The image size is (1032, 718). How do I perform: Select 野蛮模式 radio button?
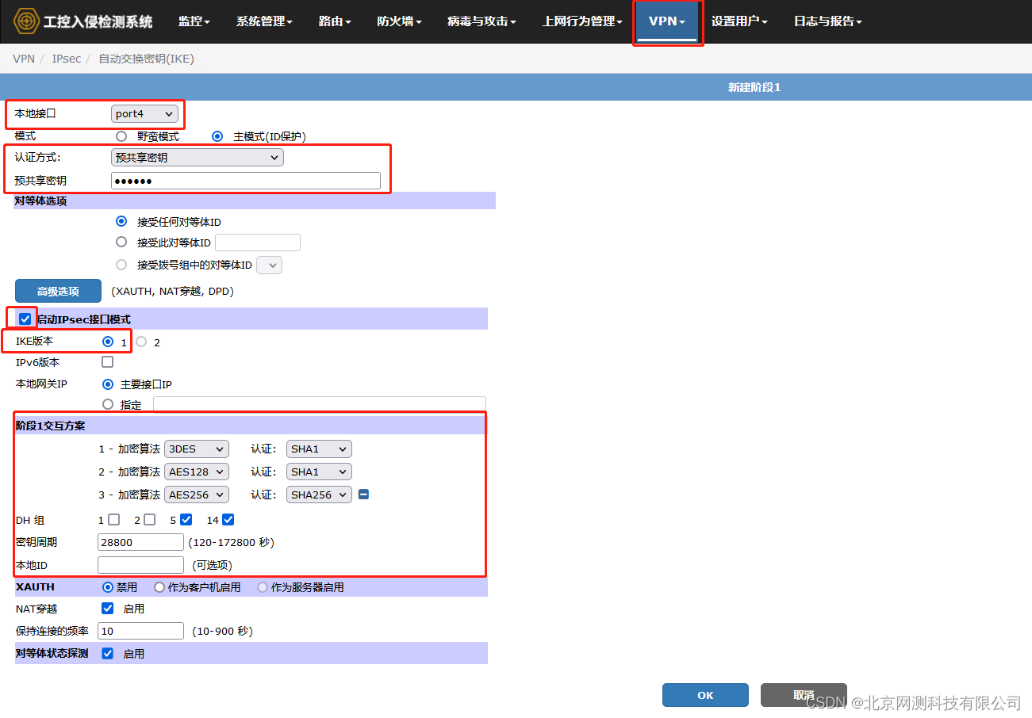pos(121,136)
